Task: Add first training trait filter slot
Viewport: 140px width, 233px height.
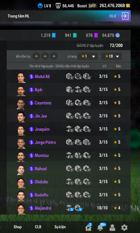Action: click(36, 56)
